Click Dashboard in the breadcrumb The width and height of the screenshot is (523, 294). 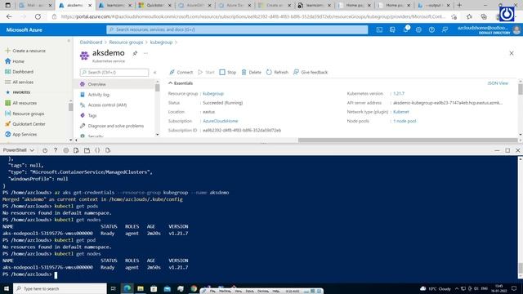coord(91,42)
